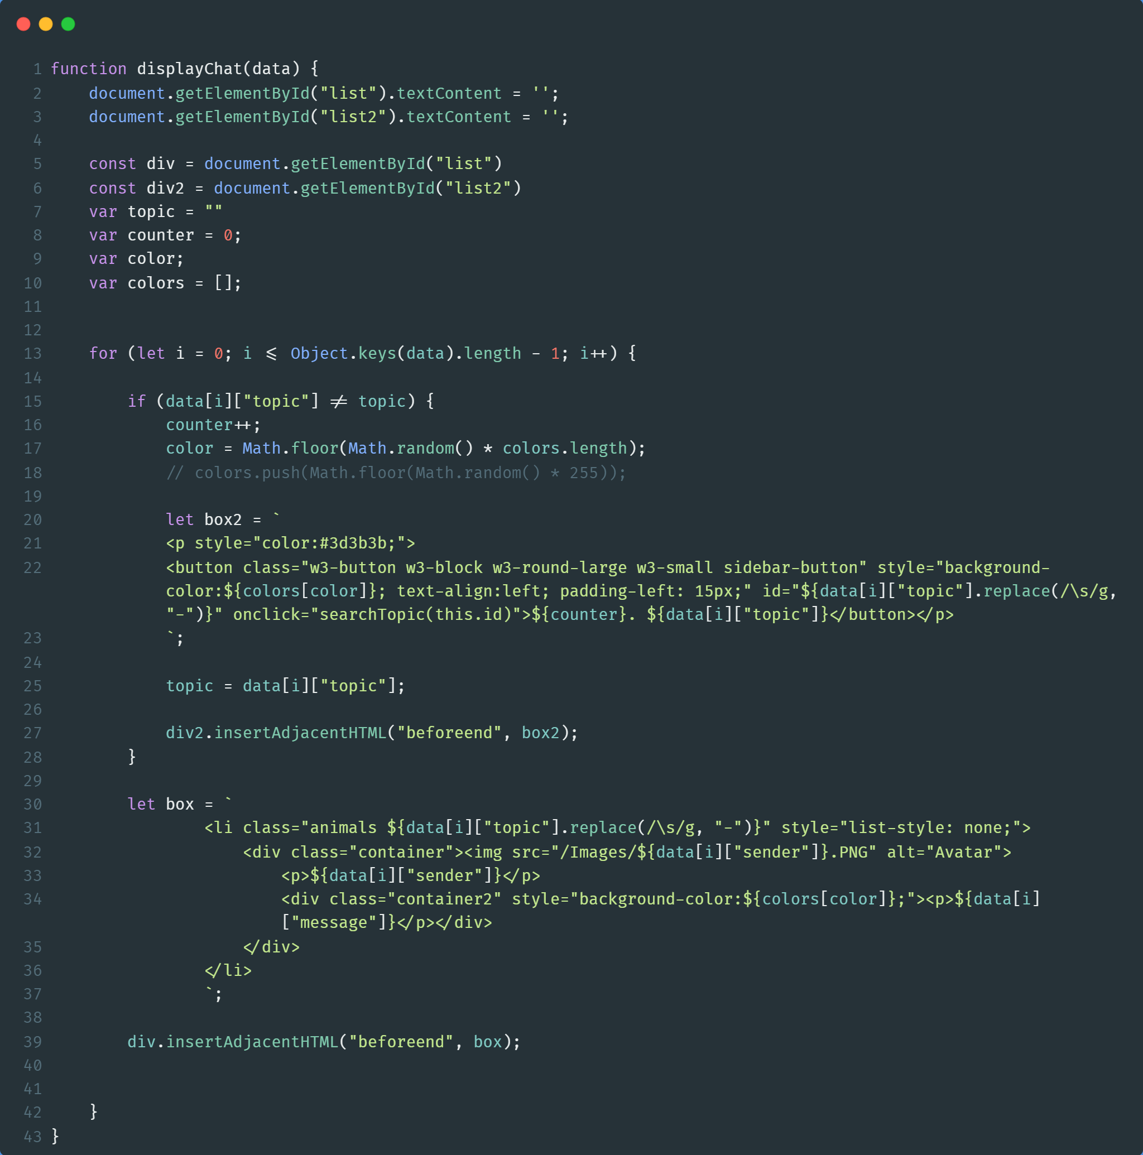
Task: Click the Math.floor call on line 17
Action: (290, 449)
